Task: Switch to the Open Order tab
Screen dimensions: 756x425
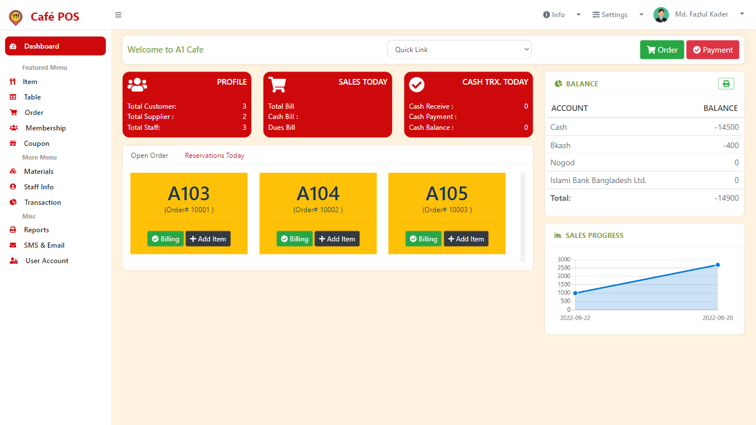Action: click(149, 156)
